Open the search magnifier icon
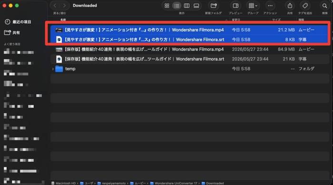This screenshot has width=333, height=185. [324, 6]
